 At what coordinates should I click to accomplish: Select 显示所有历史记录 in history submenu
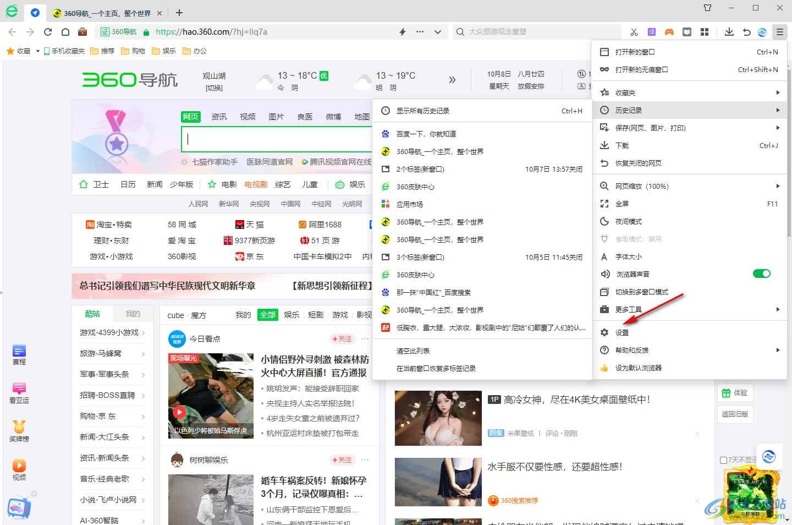[482, 111]
